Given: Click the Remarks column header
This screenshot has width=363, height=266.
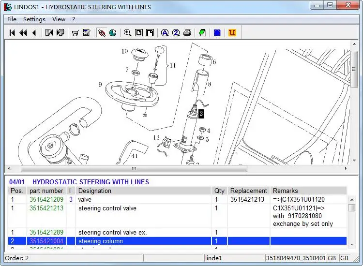Looking at the screenshot, I should pyautogui.click(x=309, y=191).
